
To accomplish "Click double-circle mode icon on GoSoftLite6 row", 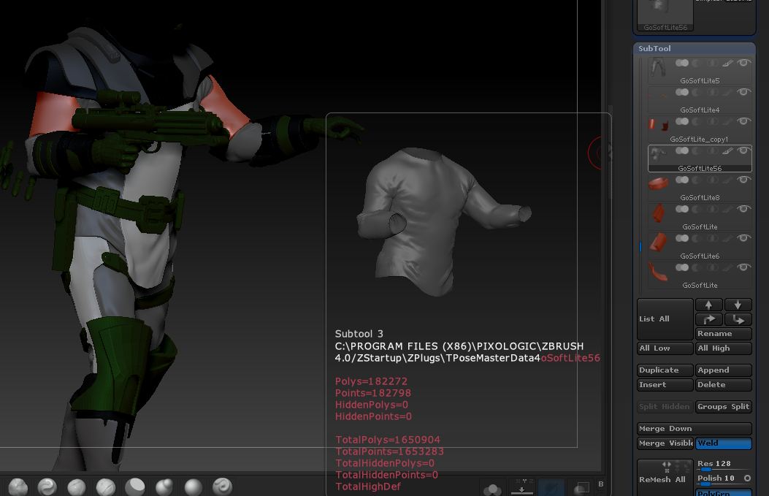I will (x=681, y=238).
